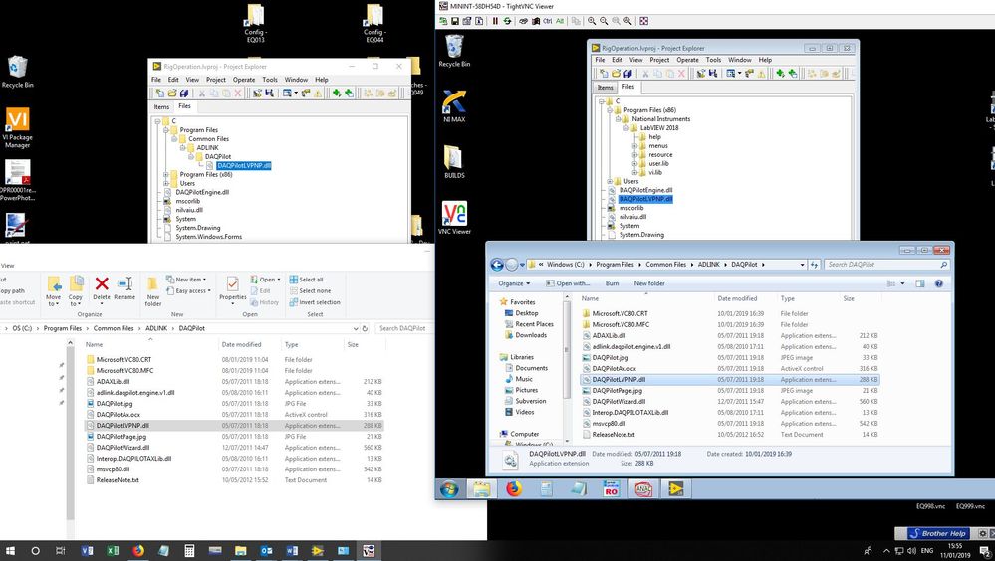The image size is (995, 561).
Task: Open Window menu in remote Project Explorer
Action: tap(740, 60)
